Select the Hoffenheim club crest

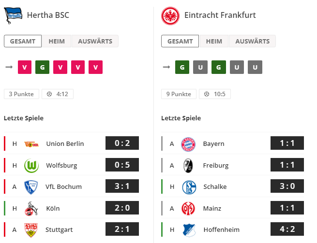coord(189,230)
